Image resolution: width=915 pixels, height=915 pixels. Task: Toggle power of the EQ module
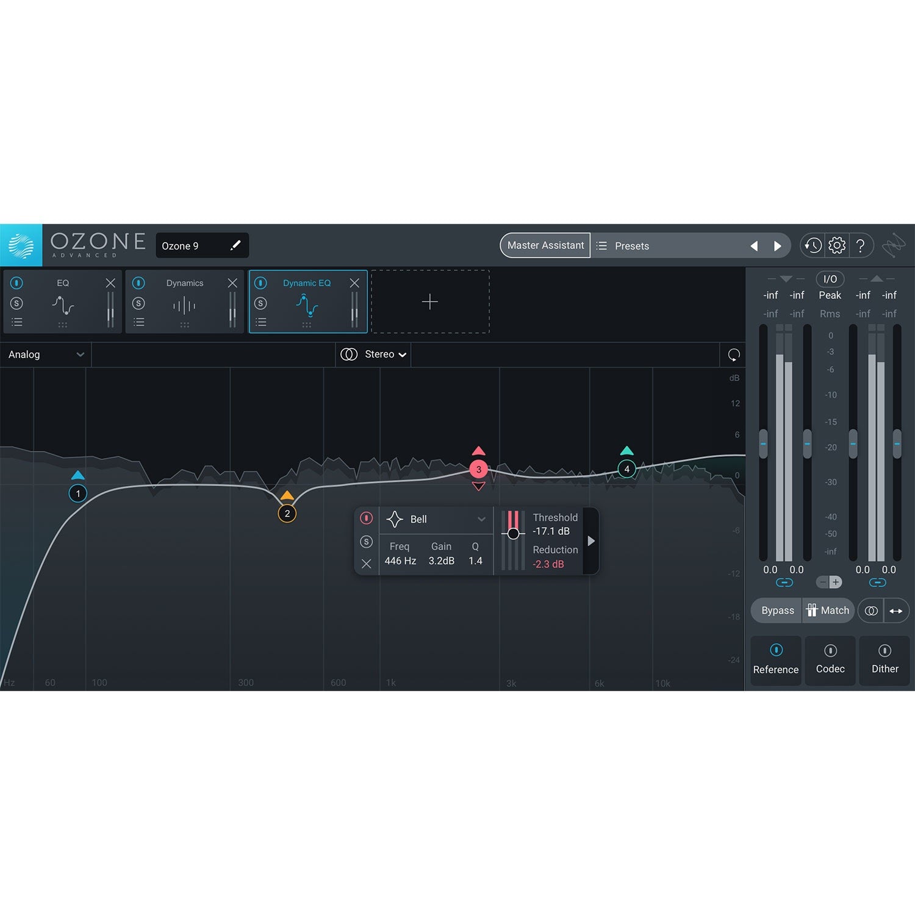click(x=17, y=283)
